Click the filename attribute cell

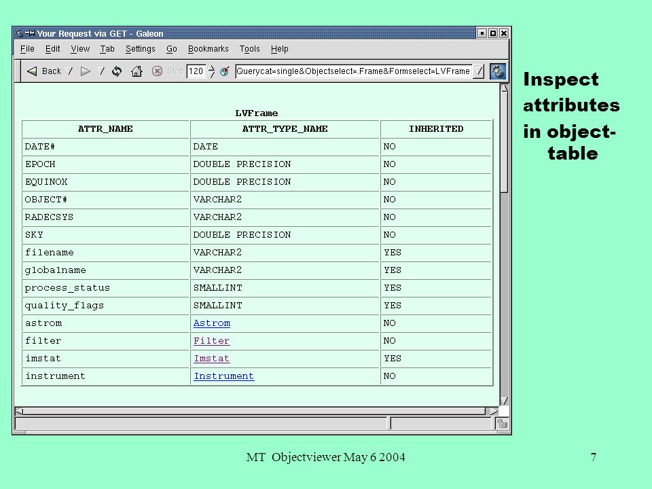click(106, 253)
